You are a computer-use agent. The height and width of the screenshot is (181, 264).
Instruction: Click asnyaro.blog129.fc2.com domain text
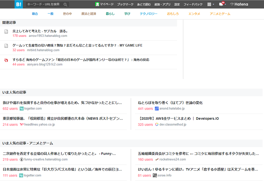click(x=45, y=64)
